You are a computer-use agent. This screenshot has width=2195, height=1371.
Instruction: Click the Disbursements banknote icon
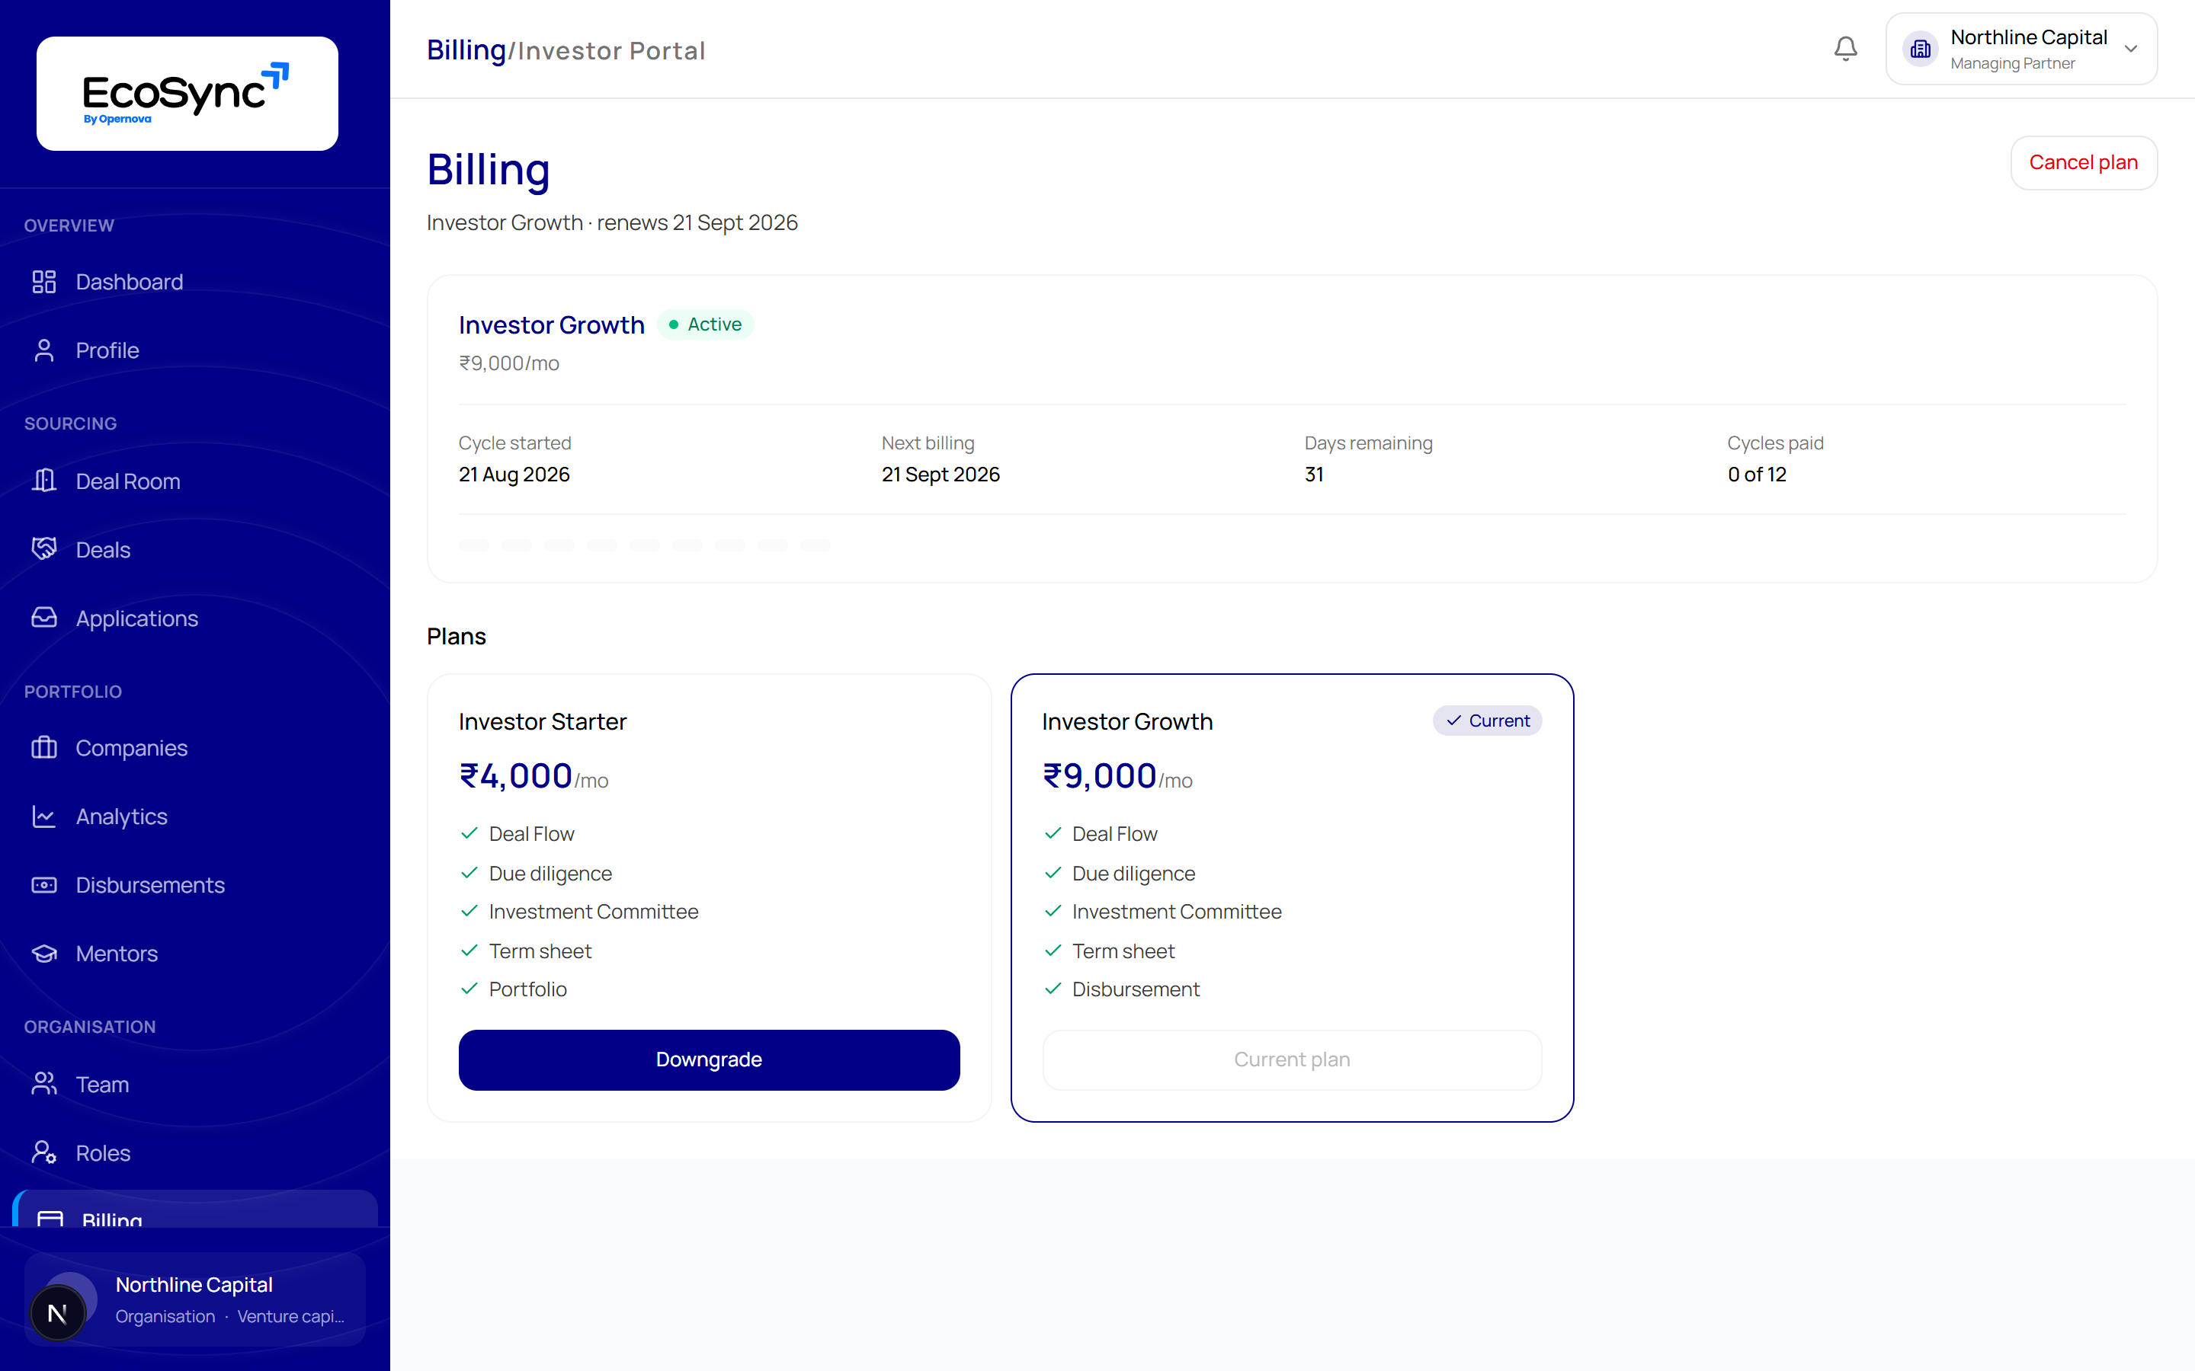coord(43,885)
